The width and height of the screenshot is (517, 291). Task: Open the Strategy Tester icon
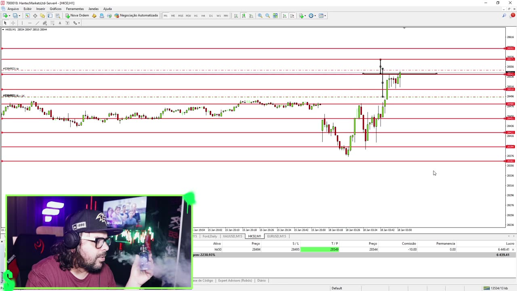[58, 16]
